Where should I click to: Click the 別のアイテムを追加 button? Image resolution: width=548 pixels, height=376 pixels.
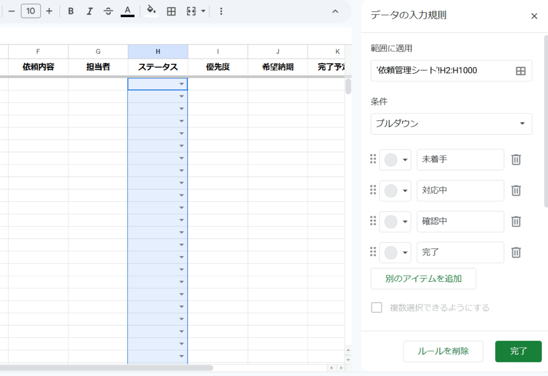423,279
